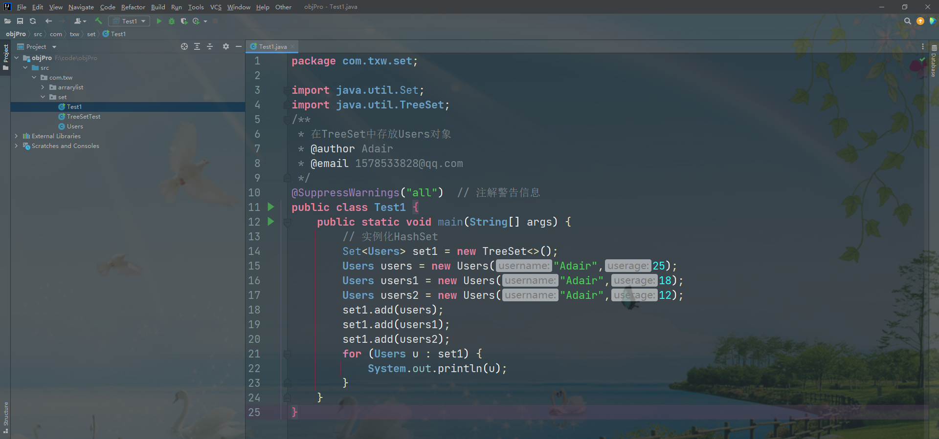Click the orange update arrow icon
The image size is (939, 439).
click(920, 21)
